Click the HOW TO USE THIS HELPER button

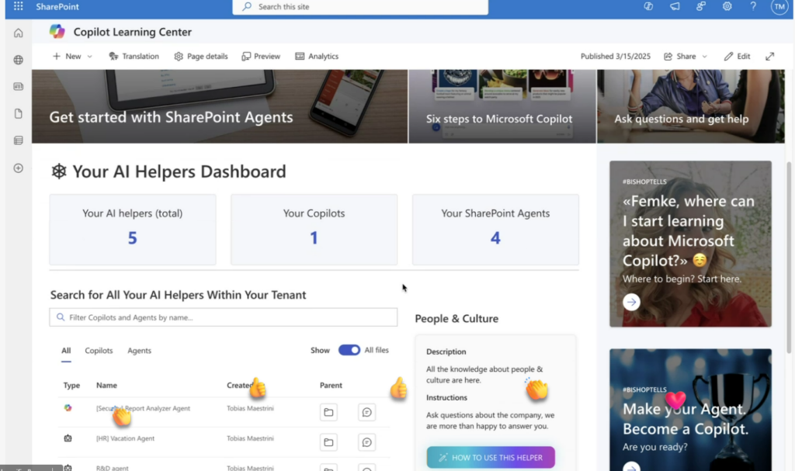click(x=491, y=457)
